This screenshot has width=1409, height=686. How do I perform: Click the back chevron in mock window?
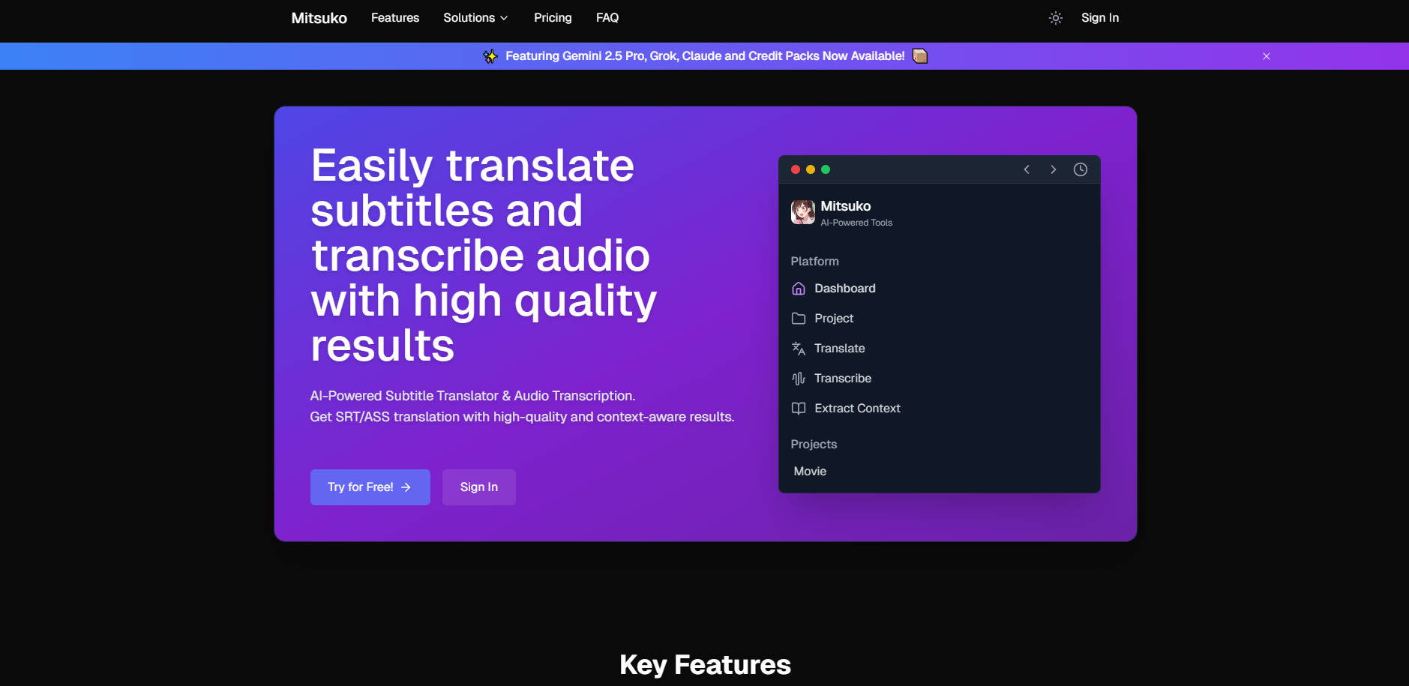click(1027, 169)
